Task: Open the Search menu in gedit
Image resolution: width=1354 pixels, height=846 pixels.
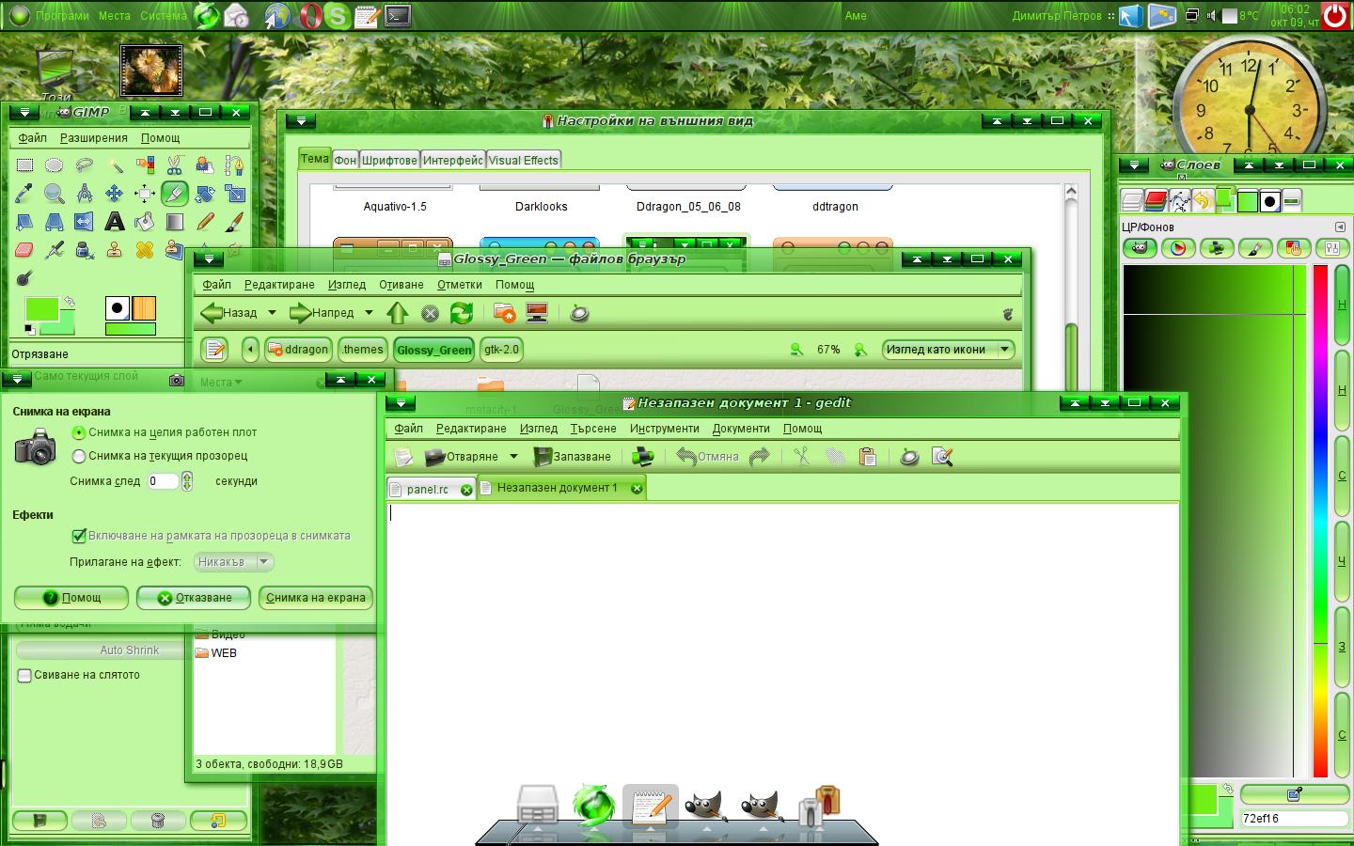Action: point(593,429)
